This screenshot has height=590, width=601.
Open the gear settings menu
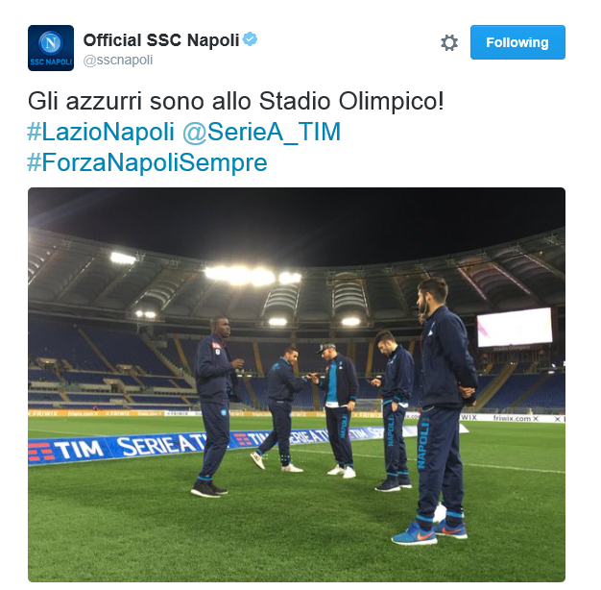(449, 42)
